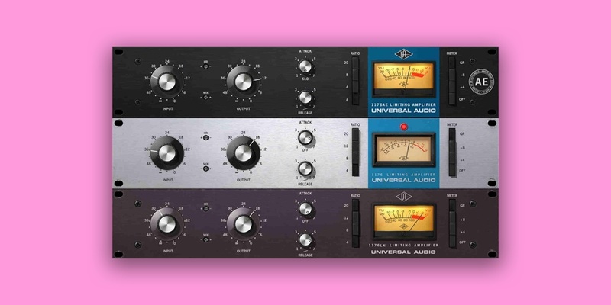611x305 pixels.
Task: Click the UA diamond logo on the 1176AE unit
Action: [404, 54]
